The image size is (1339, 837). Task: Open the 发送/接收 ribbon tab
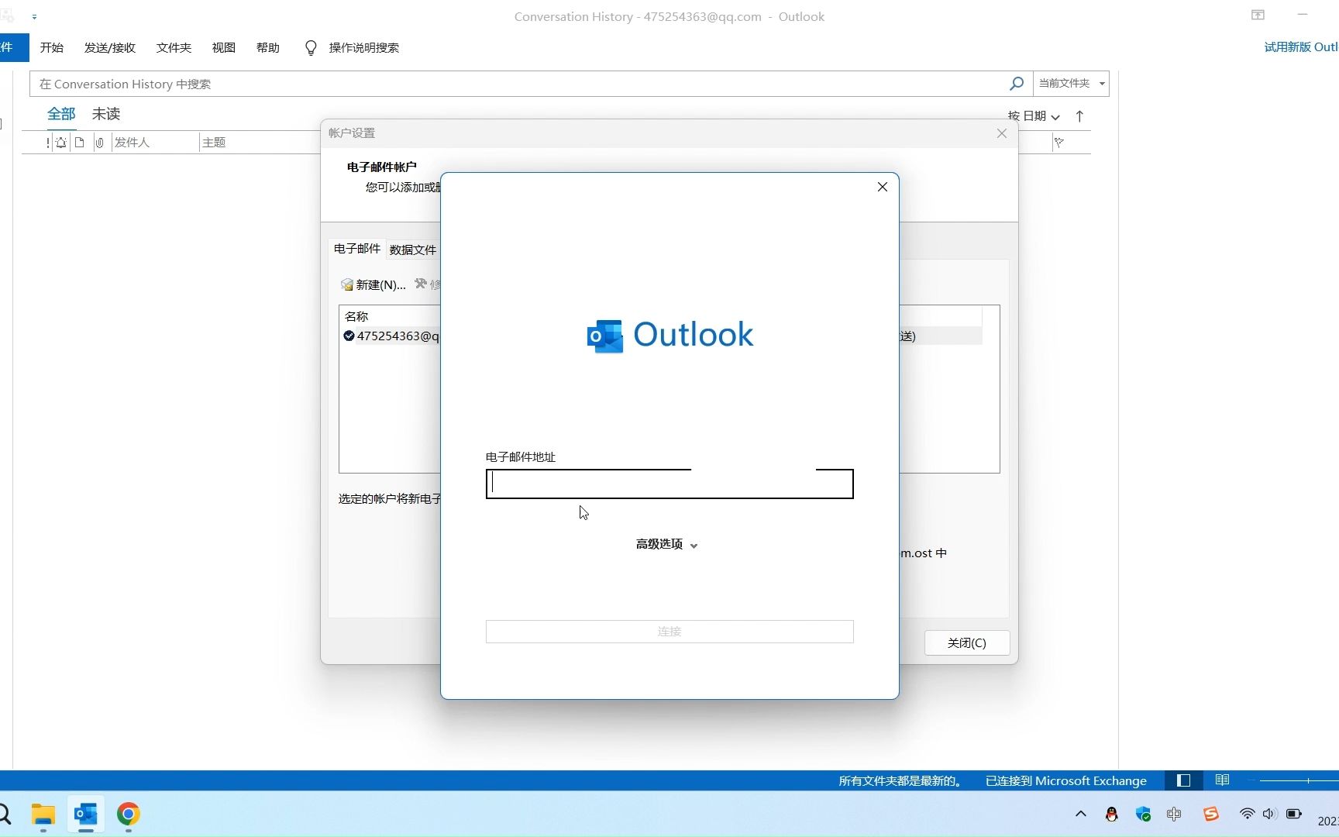110,47
